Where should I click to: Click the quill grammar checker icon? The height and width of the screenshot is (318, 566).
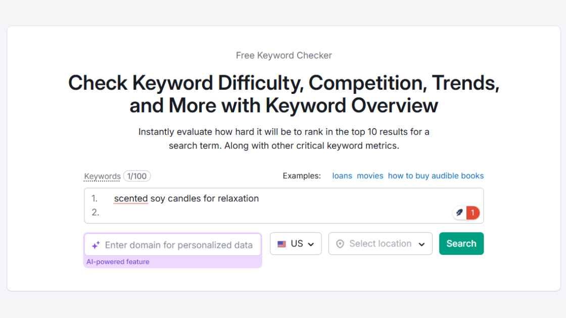(459, 213)
